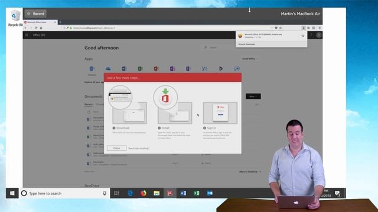Launch the OneNote app icon

coord(172,69)
